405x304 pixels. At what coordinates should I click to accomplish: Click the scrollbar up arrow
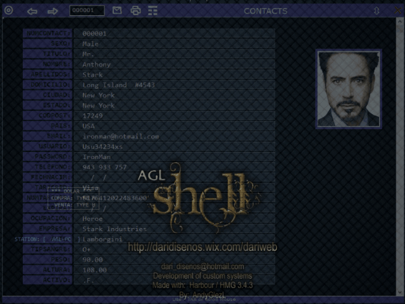[x=400, y=22]
